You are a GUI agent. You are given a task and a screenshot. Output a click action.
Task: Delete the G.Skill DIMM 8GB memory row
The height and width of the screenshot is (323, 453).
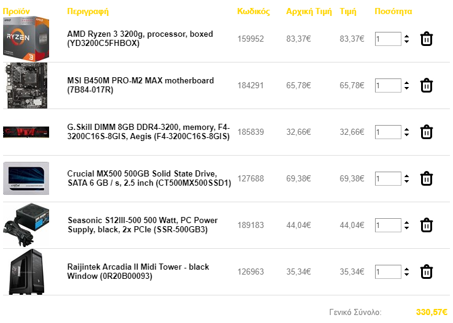coord(426,132)
